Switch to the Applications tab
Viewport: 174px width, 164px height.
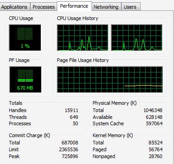[15, 7]
